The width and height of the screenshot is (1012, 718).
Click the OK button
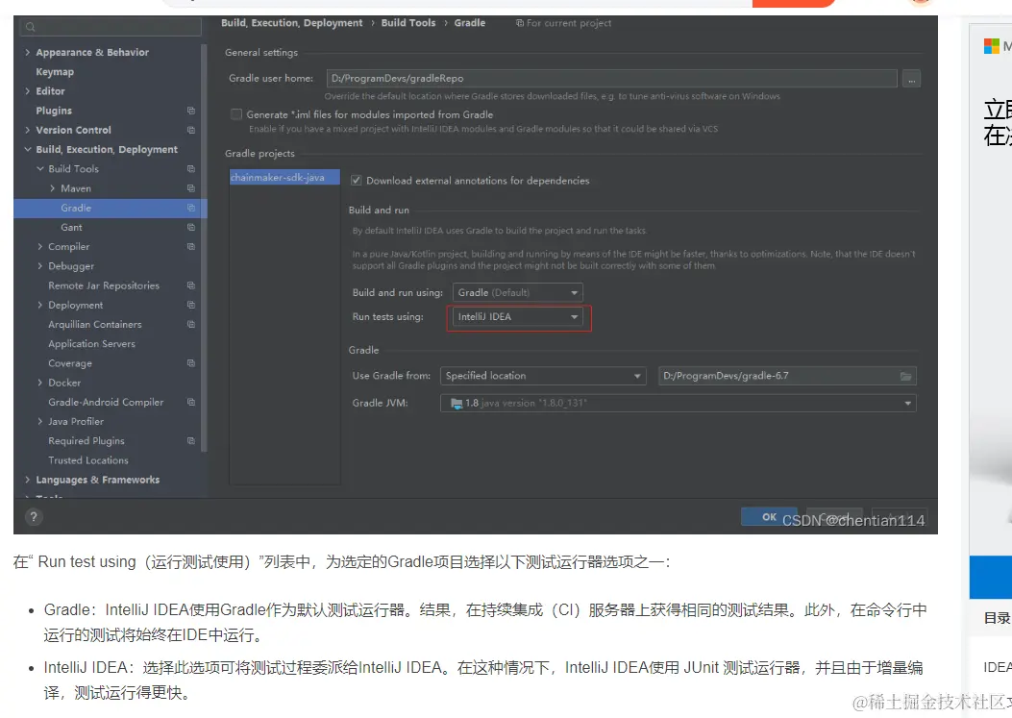point(769,516)
